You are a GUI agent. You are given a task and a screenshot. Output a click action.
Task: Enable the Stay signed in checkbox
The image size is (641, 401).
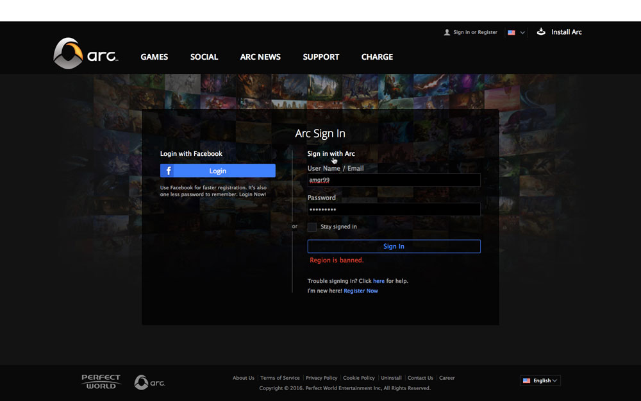(312, 227)
